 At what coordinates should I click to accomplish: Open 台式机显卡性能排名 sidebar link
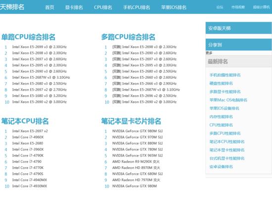pos(227,158)
